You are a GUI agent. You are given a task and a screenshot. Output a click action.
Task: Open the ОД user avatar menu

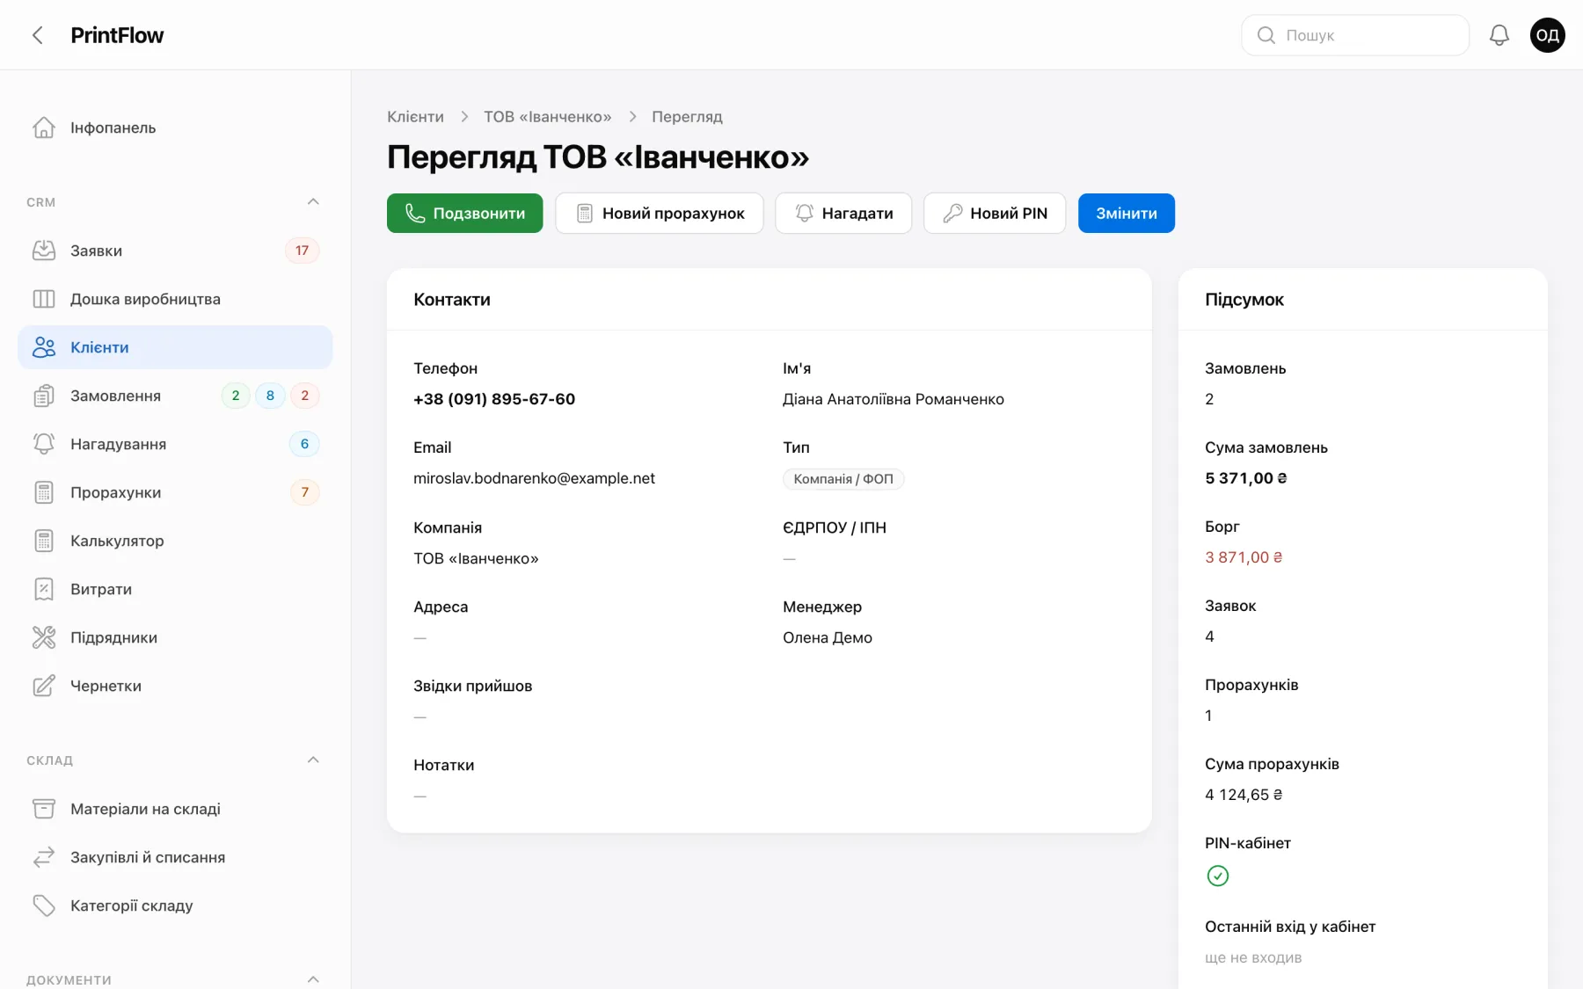pos(1547,35)
